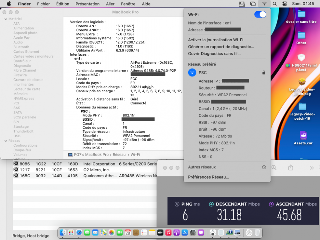
Task: Click Activer la journalisation Wi-Fi
Action: pos(215,40)
